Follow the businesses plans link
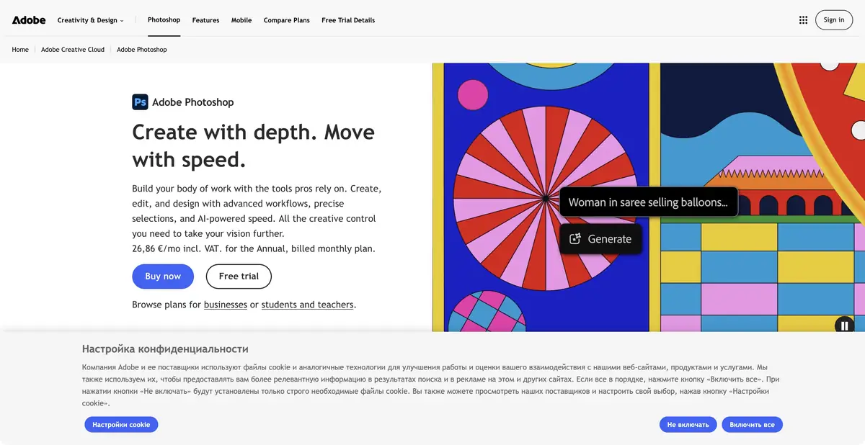The height and width of the screenshot is (445, 865). (x=226, y=305)
